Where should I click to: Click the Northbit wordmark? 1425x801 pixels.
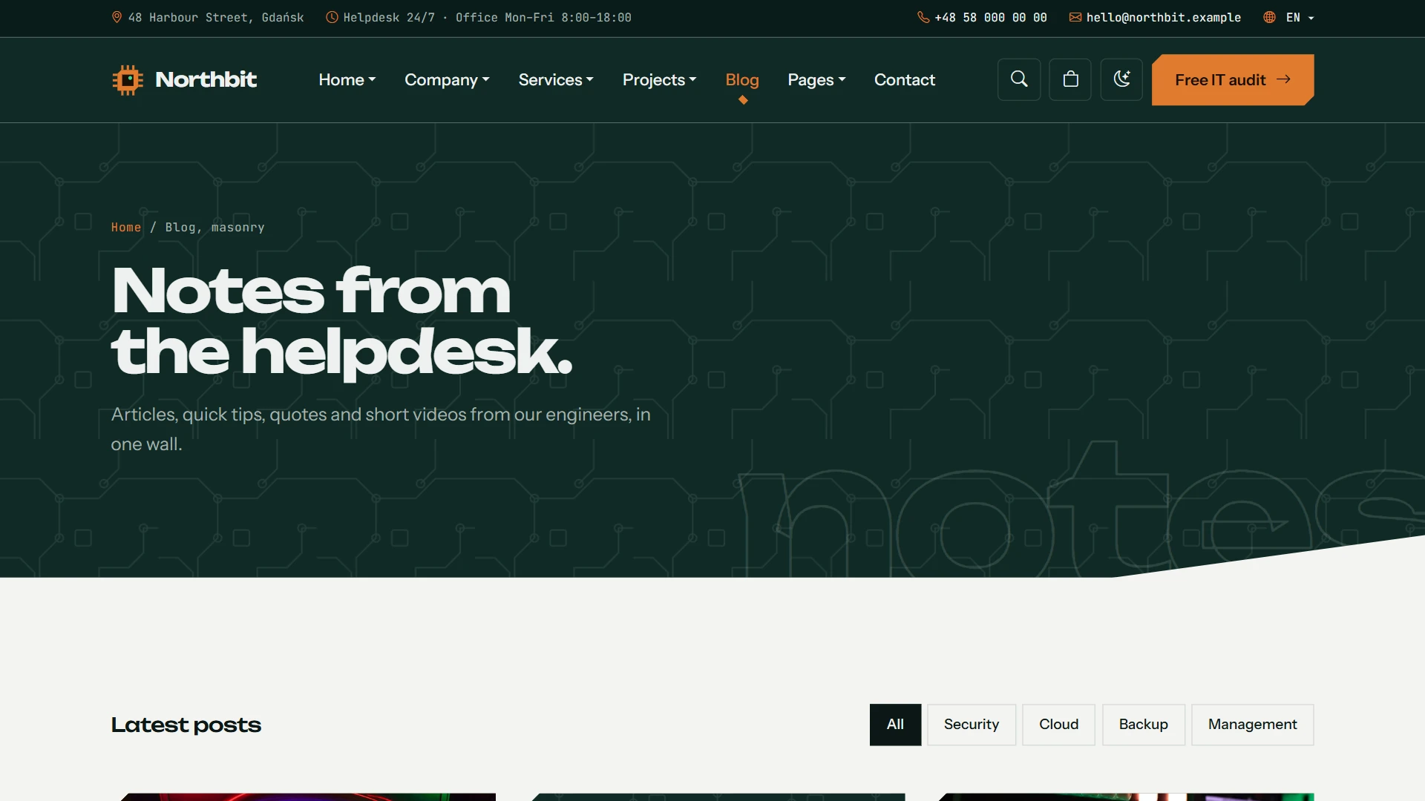[x=206, y=79]
